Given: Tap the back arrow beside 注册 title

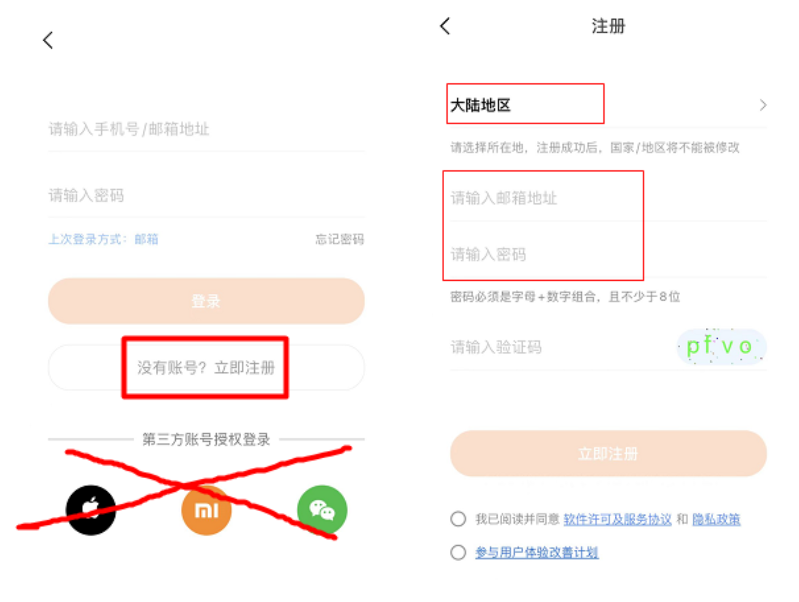Looking at the screenshot, I should [x=445, y=26].
